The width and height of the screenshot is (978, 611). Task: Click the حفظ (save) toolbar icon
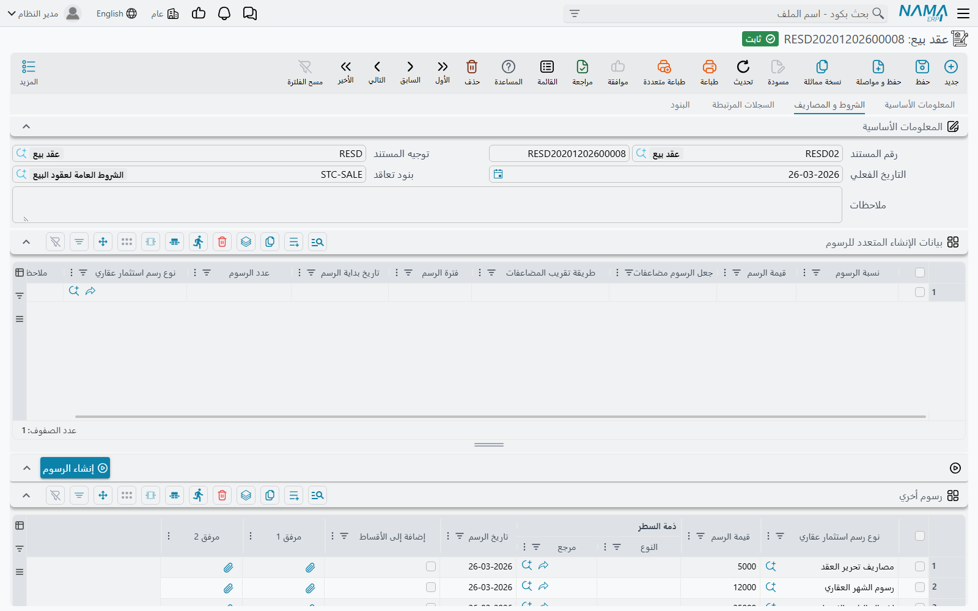922,73
